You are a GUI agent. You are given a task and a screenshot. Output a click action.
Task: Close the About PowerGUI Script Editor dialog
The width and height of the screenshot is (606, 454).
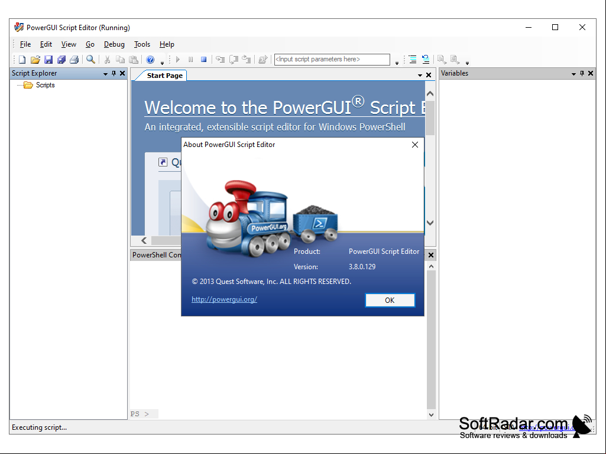point(415,145)
